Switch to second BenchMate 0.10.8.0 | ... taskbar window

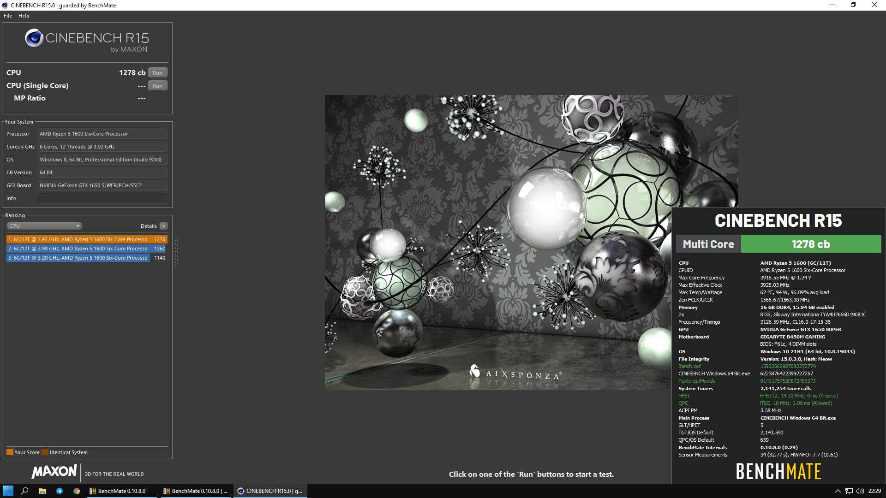pos(196,491)
